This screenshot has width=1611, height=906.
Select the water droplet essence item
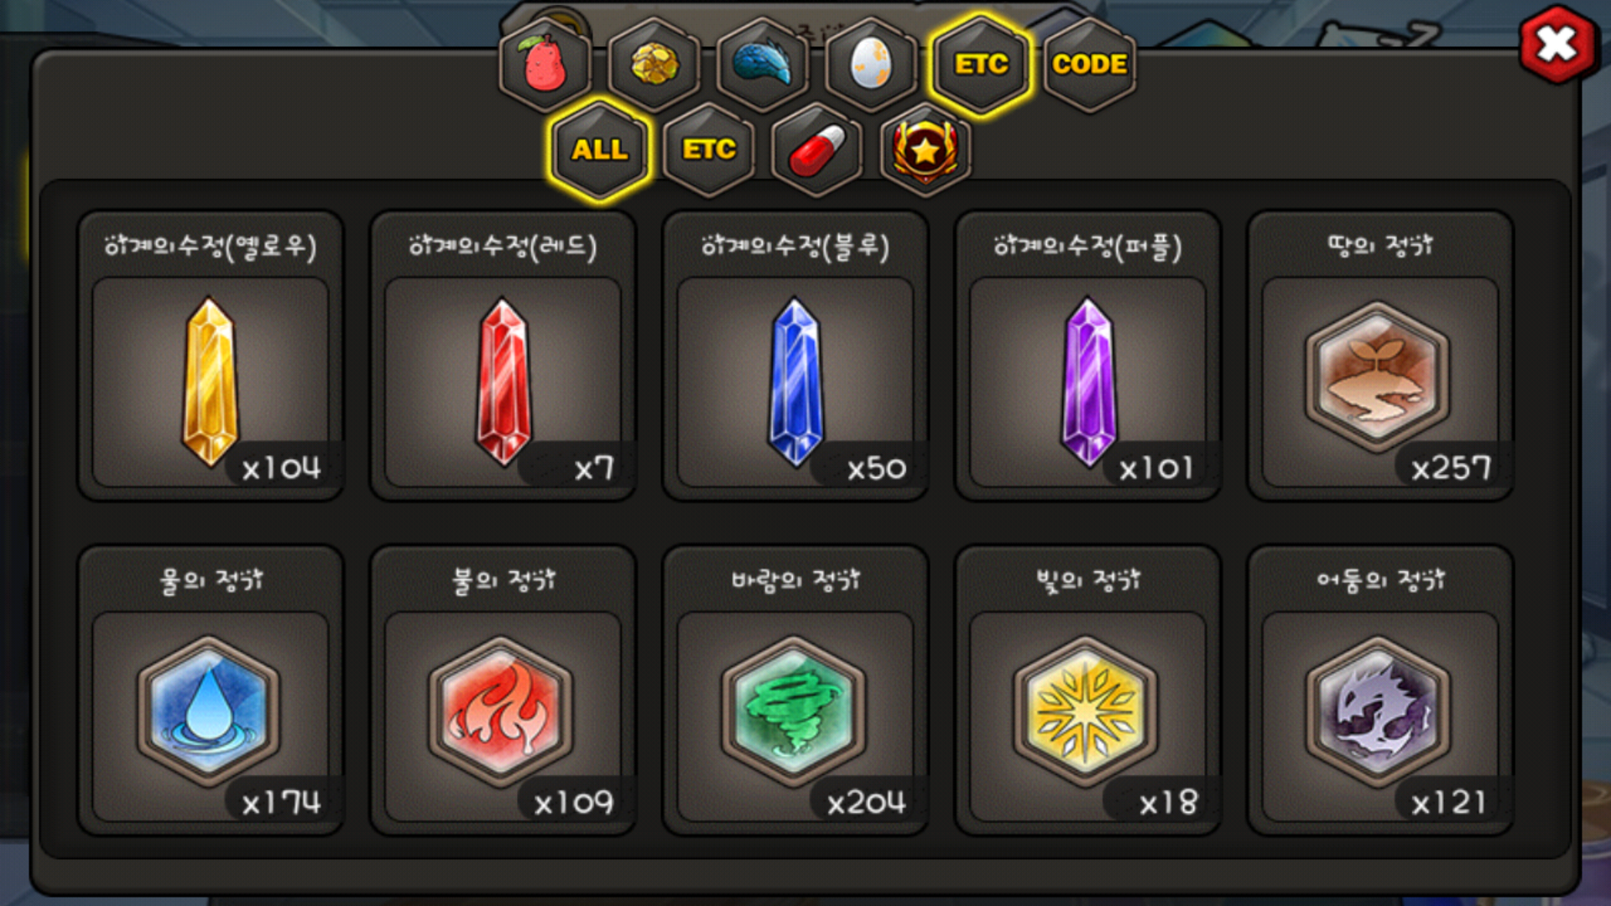click(211, 690)
